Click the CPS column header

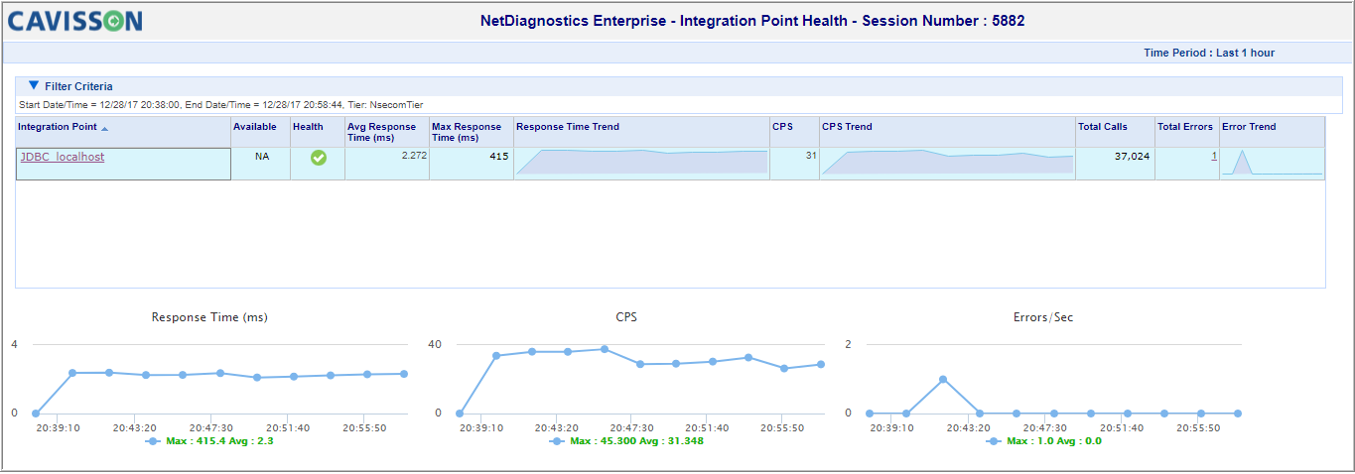pyautogui.click(x=782, y=127)
